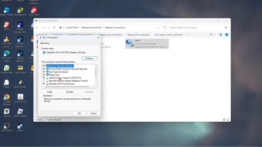
Task: Click Diagnose this connection
Action: pos(110,35)
